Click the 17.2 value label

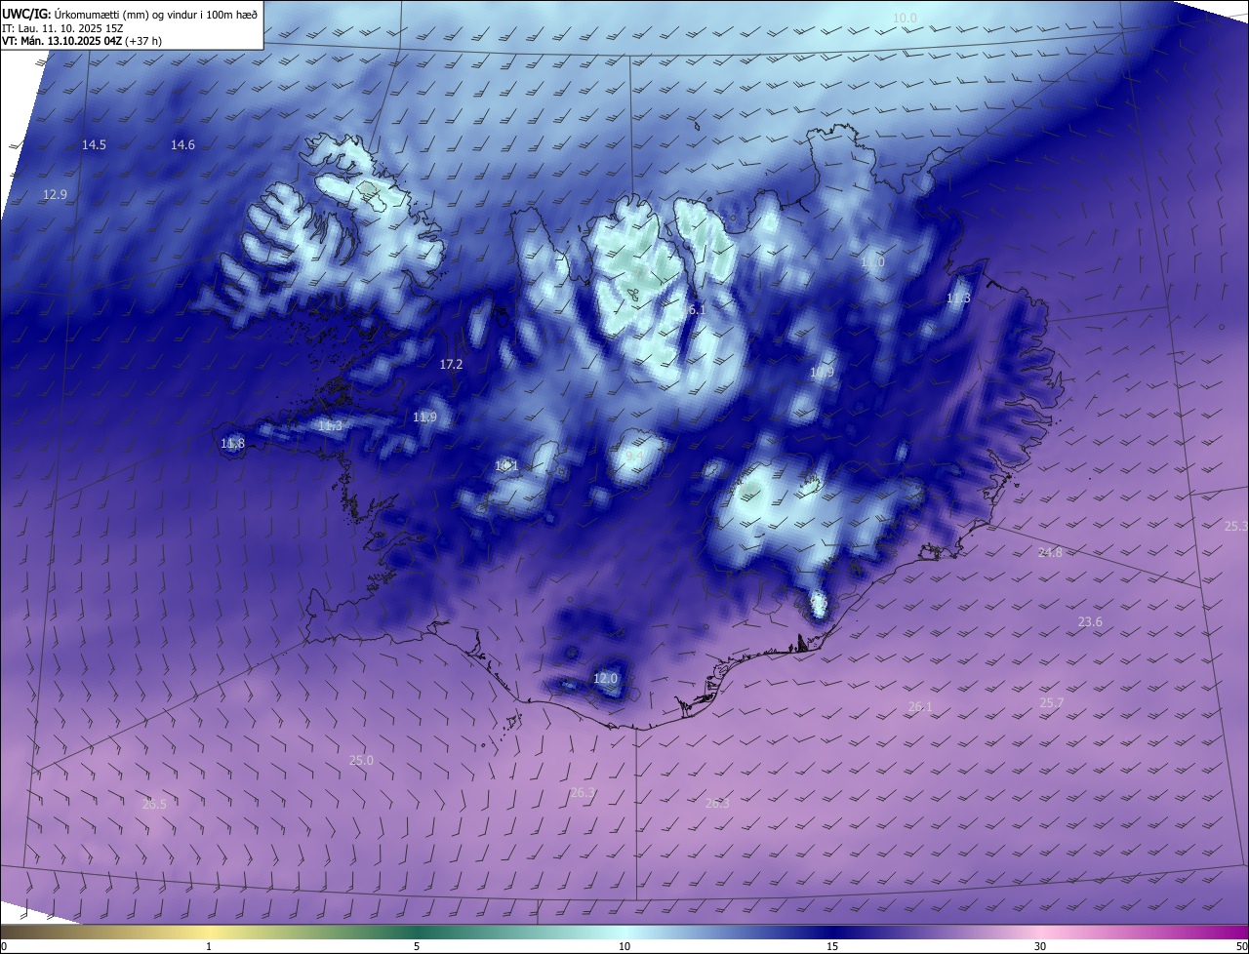click(451, 364)
